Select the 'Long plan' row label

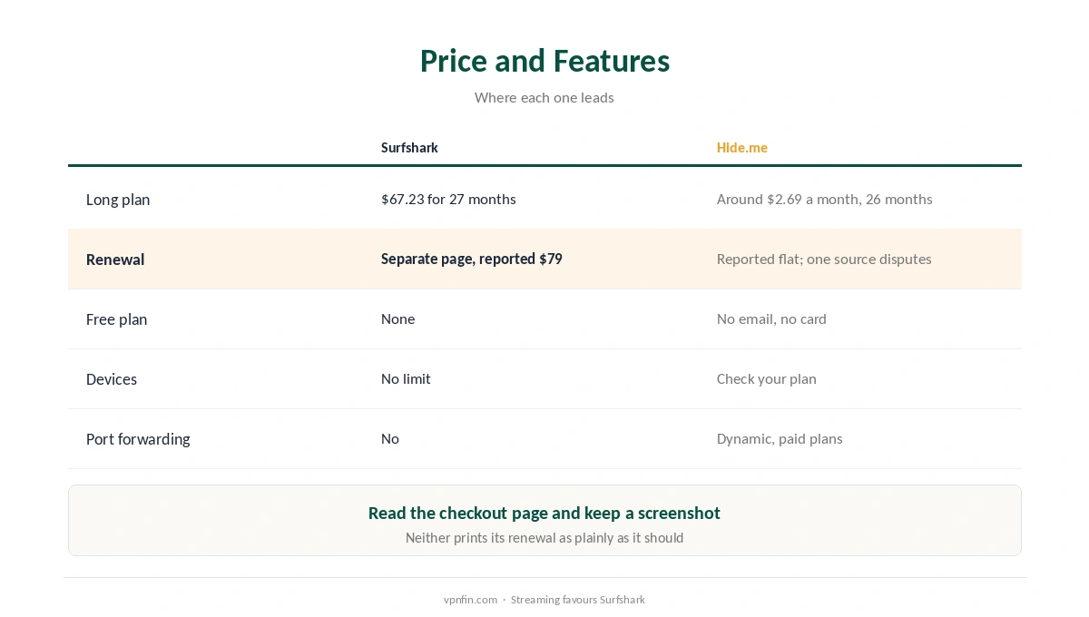(x=118, y=200)
